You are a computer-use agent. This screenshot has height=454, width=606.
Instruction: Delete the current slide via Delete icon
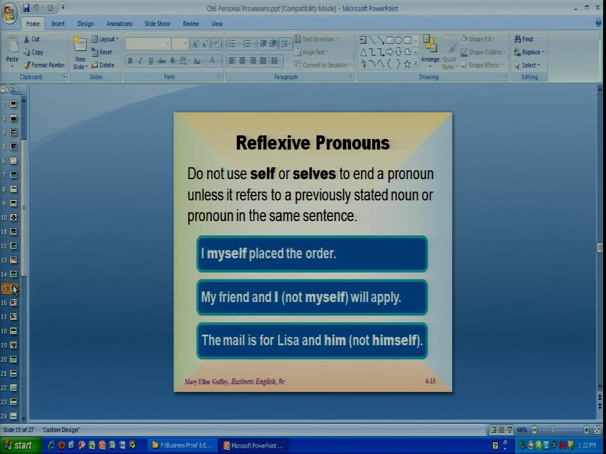pos(102,65)
